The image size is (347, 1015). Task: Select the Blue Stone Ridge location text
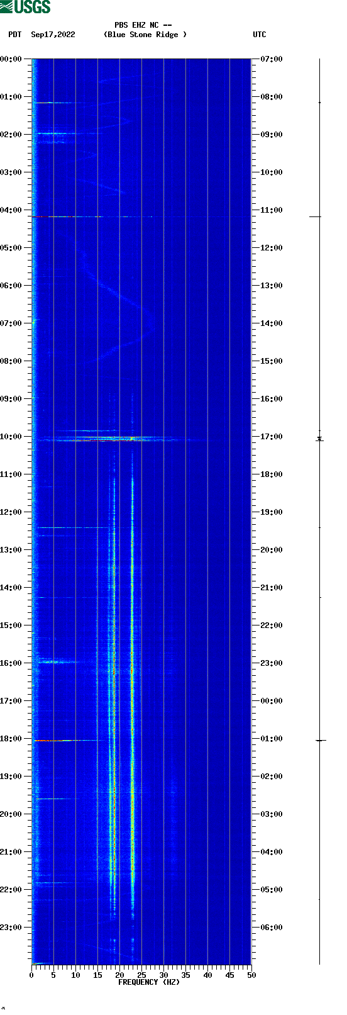[x=145, y=35]
